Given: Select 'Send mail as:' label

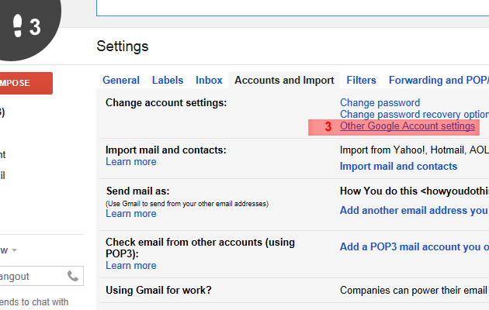Looking at the screenshot, I should [x=137, y=191].
